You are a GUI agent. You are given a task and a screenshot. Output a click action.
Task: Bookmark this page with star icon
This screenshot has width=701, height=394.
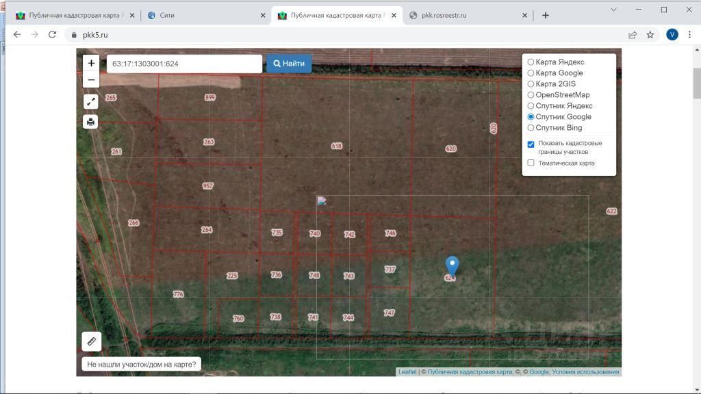coord(650,35)
